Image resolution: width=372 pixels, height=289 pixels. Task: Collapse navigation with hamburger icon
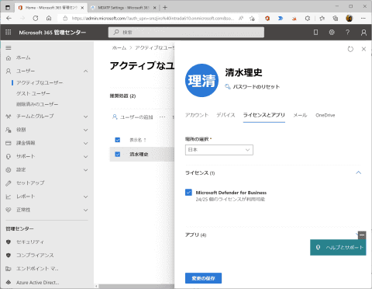[9, 47]
